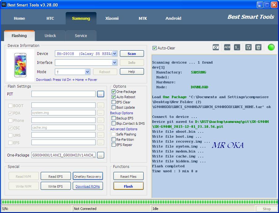279x213 pixels.
Task: Enable the EFS Clear option
Action: tap(113, 102)
